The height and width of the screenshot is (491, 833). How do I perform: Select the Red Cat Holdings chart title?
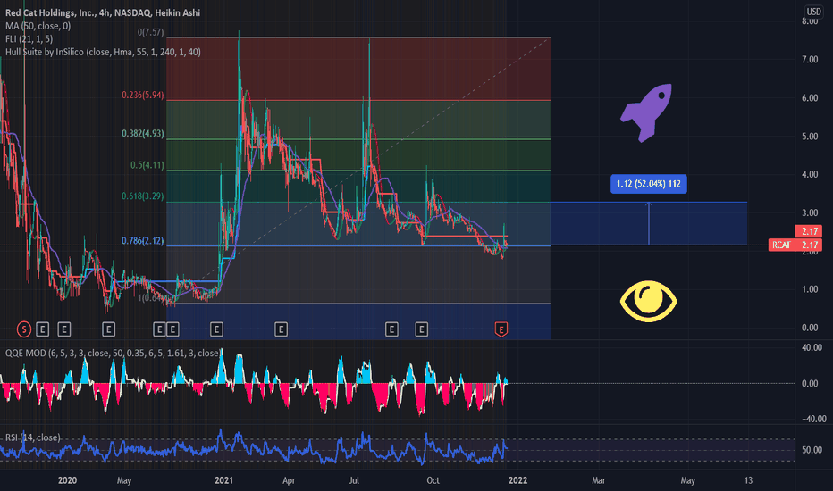[x=103, y=12]
